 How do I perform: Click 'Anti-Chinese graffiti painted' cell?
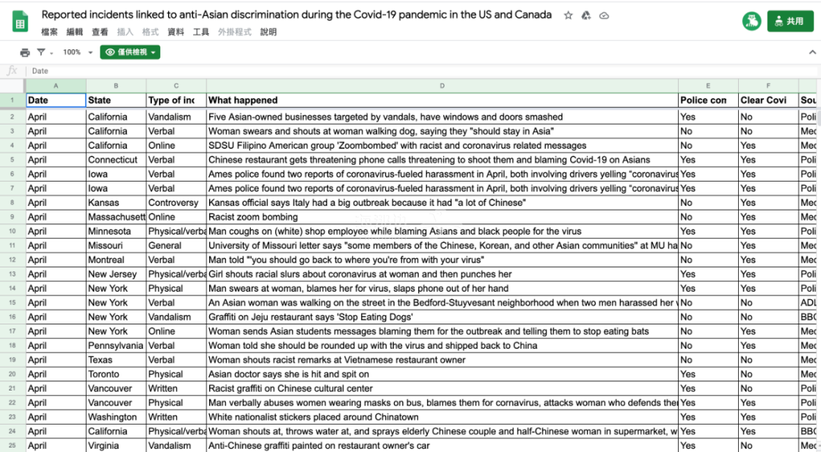(442, 446)
